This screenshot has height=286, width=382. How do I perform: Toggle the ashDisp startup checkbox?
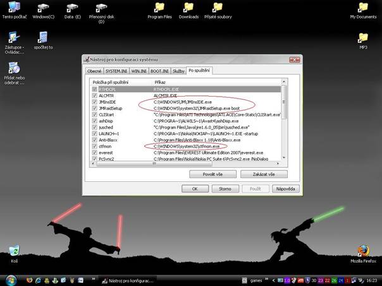coord(94,121)
